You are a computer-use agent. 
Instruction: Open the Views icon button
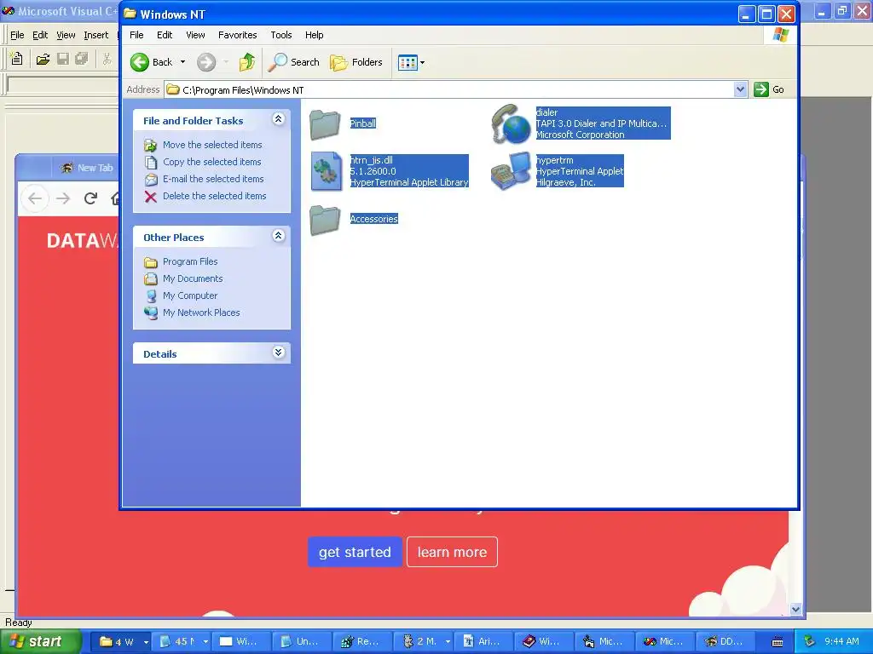pos(408,62)
